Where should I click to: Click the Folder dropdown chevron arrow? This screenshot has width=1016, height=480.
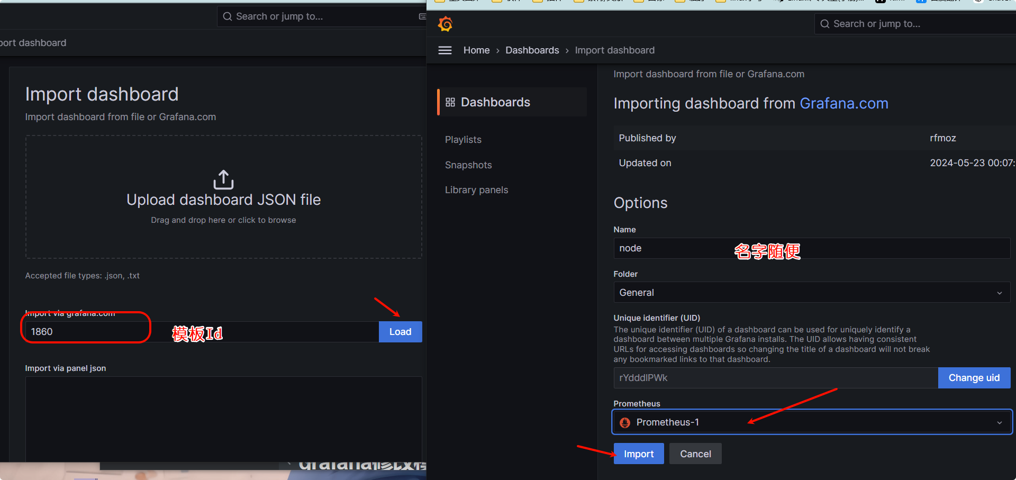point(999,293)
